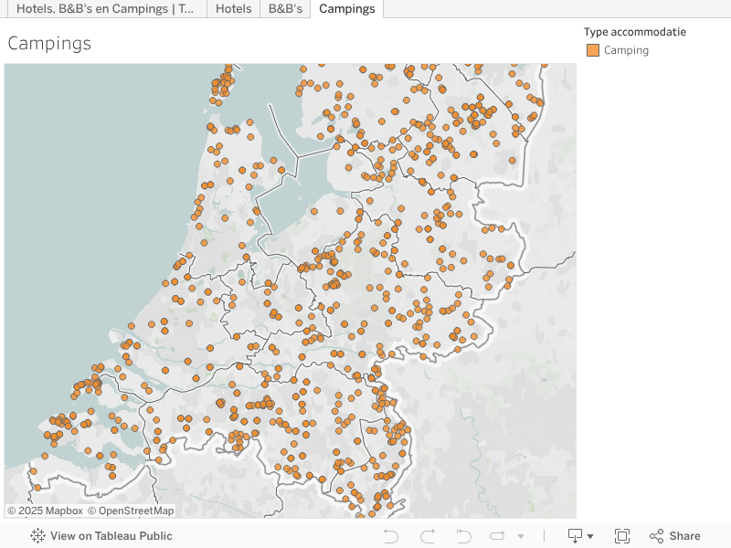Screen dimensions: 731x548
Task: Open View on Tableau Public link
Action: click(111, 536)
